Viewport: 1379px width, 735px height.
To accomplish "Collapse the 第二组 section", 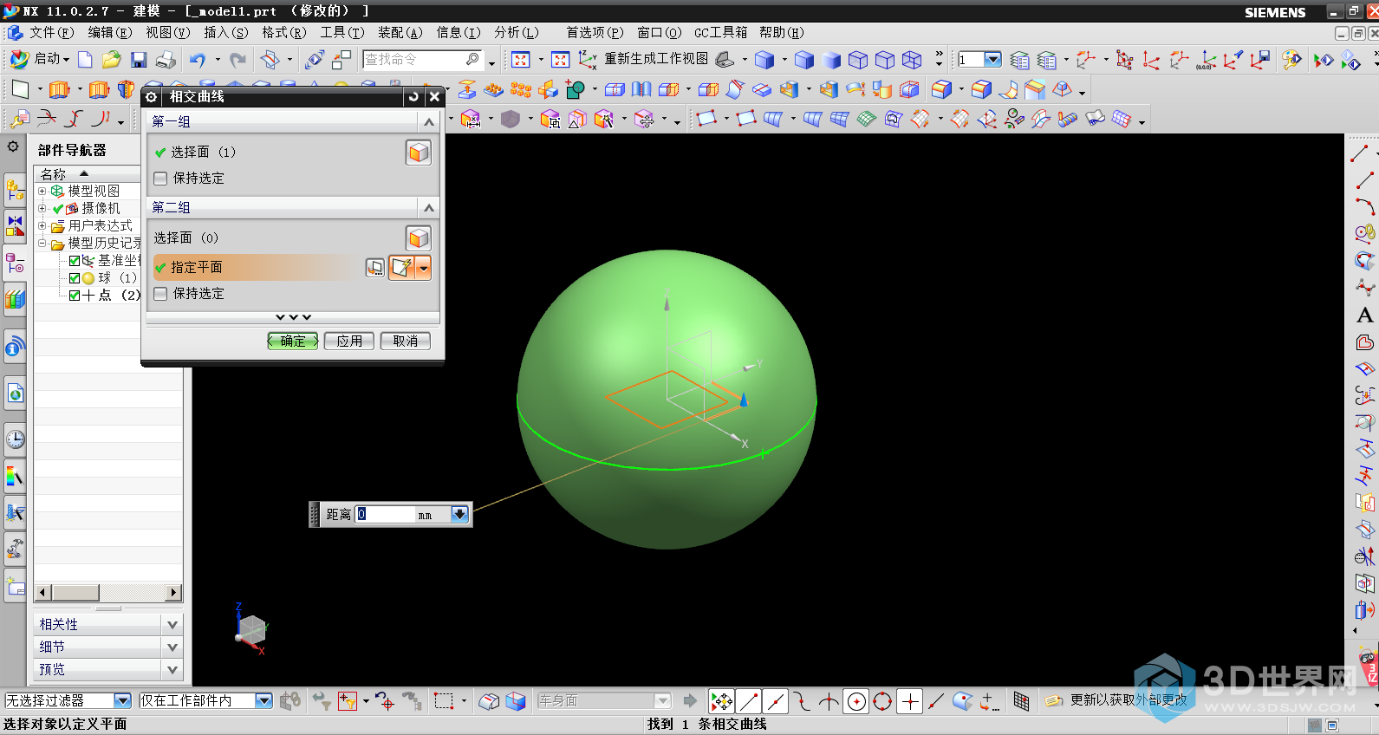I will click(x=428, y=208).
